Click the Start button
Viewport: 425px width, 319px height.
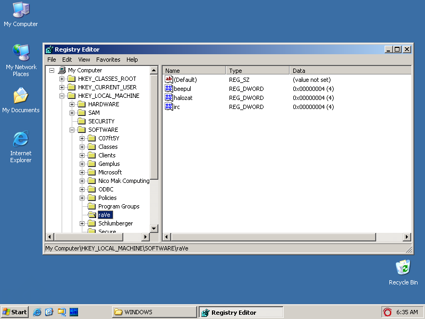click(15, 312)
